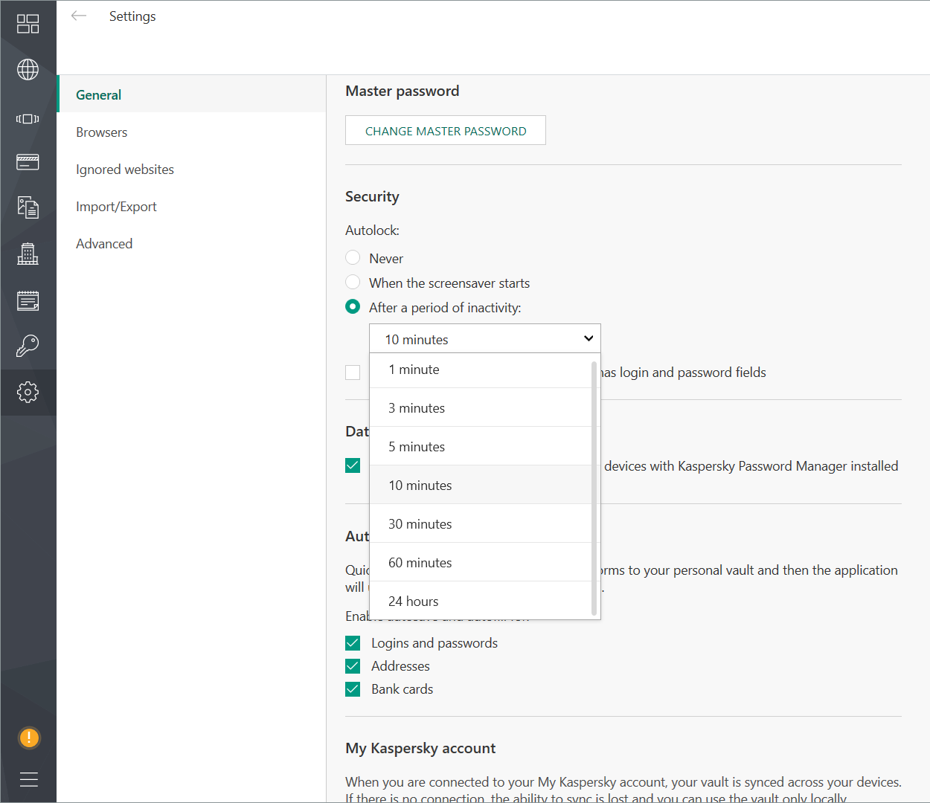The height and width of the screenshot is (803, 930).
Task: Select After a period of inactivity option
Action: [353, 307]
